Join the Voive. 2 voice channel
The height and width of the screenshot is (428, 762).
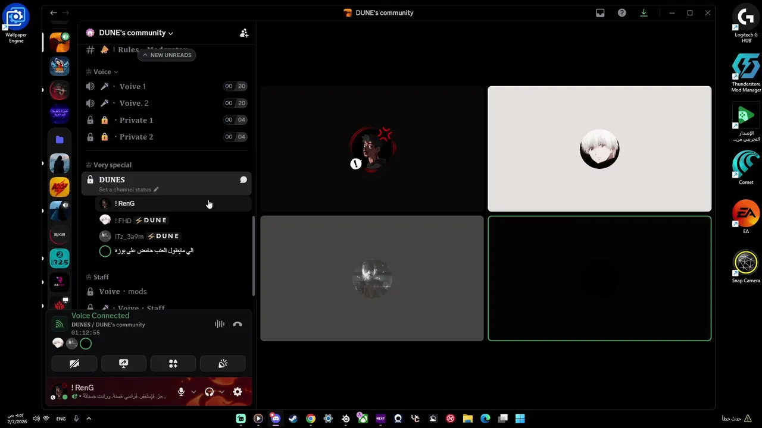pos(166,103)
